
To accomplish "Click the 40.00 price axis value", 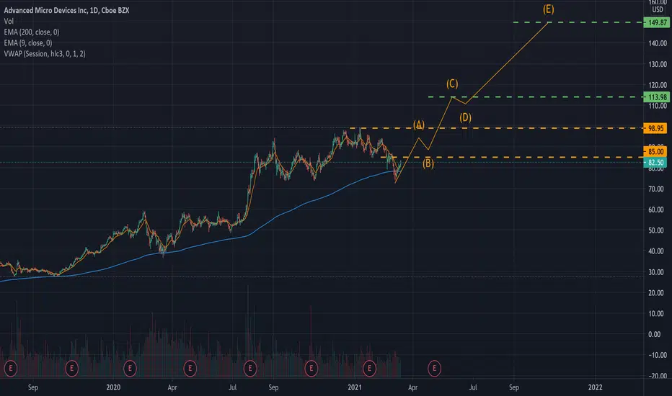I will pyautogui.click(x=656, y=251).
